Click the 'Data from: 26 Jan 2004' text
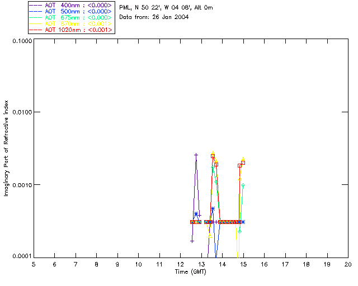This screenshot has width=358, height=286. [x=154, y=17]
